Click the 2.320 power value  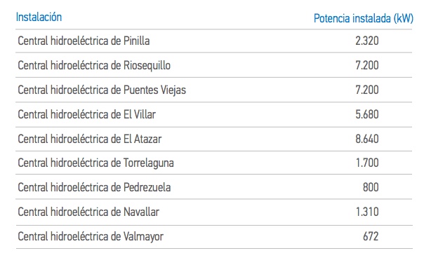click(367, 41)
